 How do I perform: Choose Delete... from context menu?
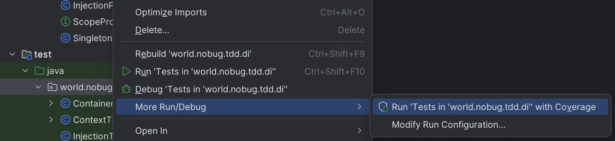pos(152,30)
